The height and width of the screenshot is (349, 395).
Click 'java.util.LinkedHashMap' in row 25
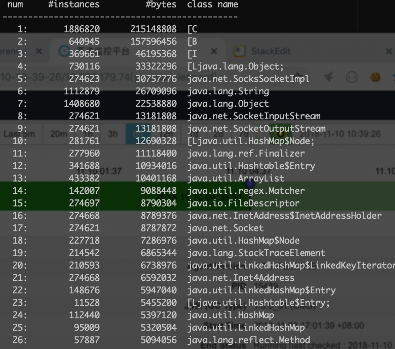click(x=246, y=328)
